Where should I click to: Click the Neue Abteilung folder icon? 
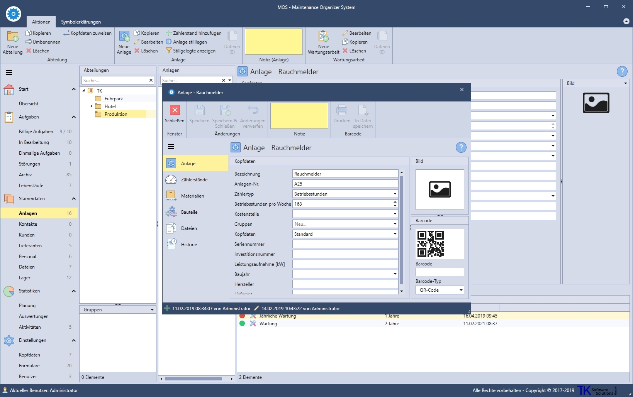pyautogui.click(x=12, y=37)
